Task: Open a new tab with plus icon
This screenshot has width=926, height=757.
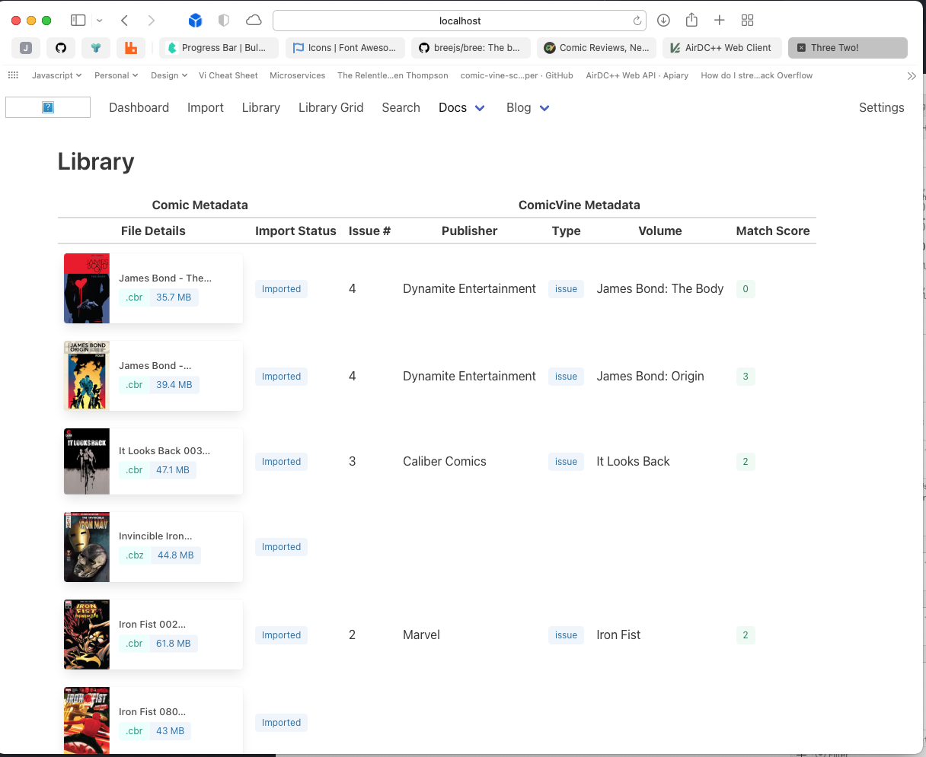Action: coord(719,21)
